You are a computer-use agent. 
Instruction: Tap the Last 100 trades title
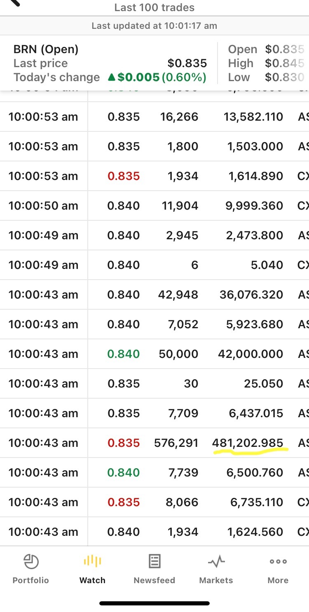[x=154, y=7]
